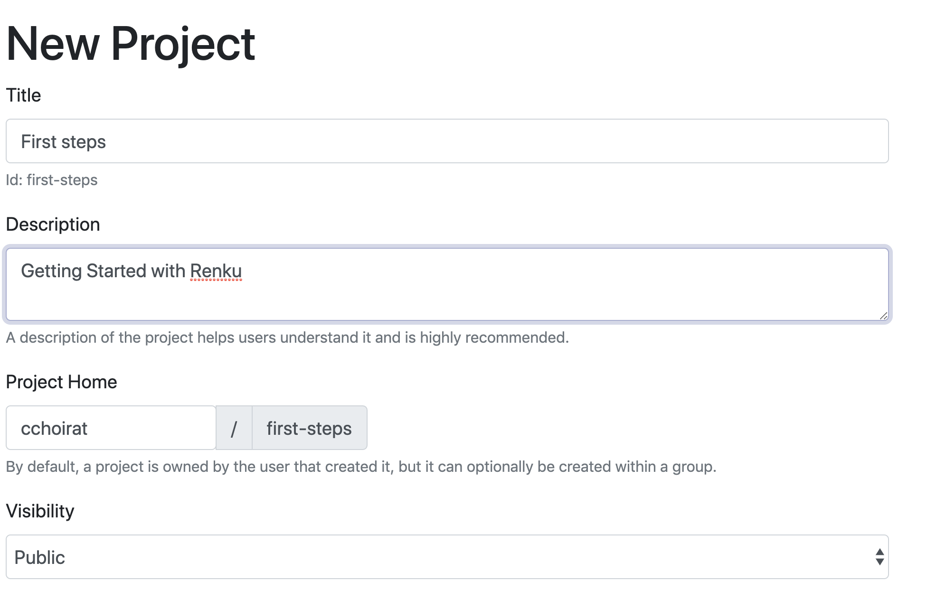946x600 pixels.
Task: Click the cchoirat namespace field
Action: [110, 428]
